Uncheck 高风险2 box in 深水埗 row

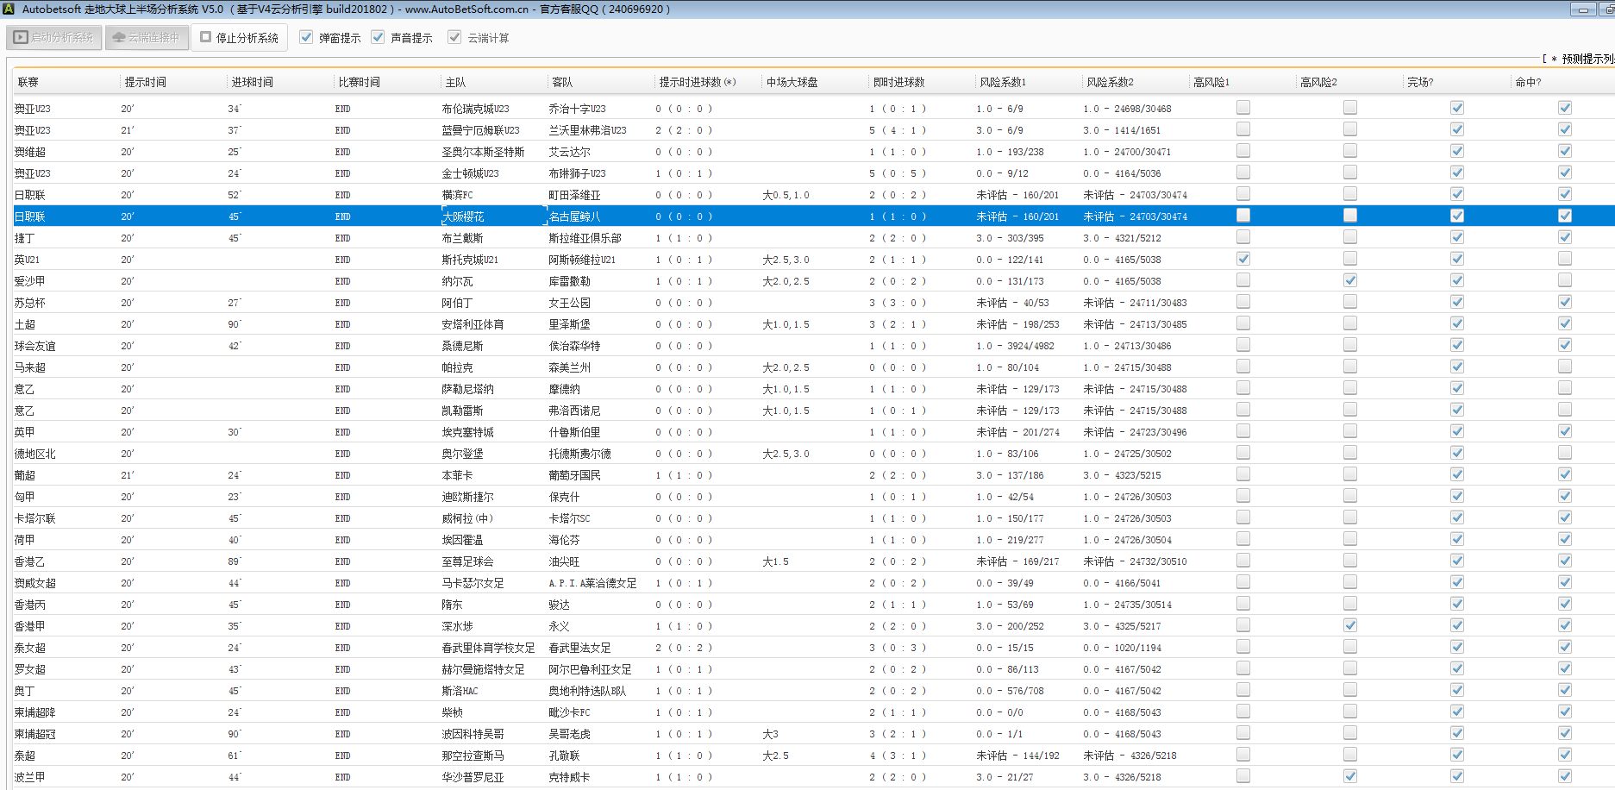click(1349, 625)
